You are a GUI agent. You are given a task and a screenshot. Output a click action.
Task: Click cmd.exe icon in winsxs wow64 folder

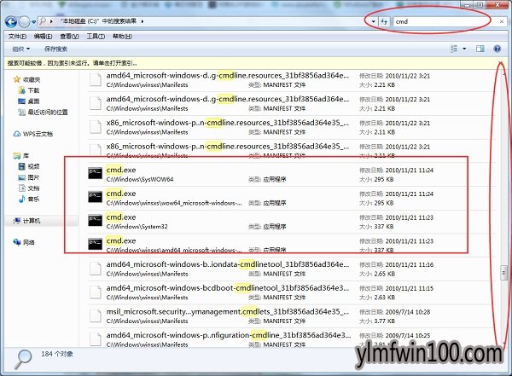95,196
